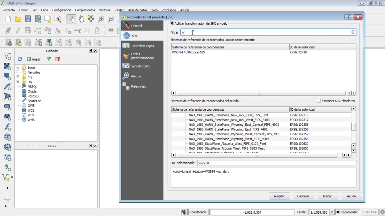Screen dimensions: 385x216
Task: Click the filter funnel icon in Explorador
Action: tap(49, 59)
